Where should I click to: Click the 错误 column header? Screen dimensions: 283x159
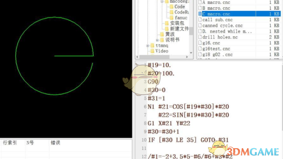55,143
